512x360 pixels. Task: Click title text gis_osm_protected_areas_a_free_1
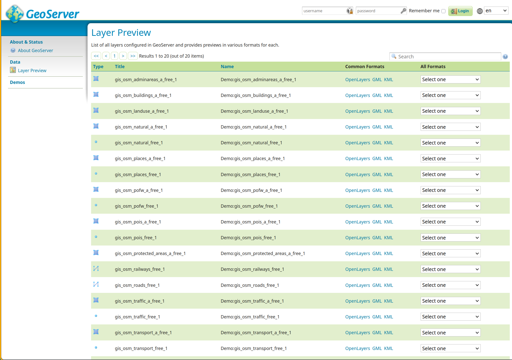click(150, 253)
